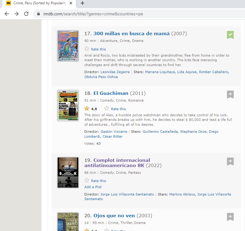Click Add a Plot for Complot internacional
The image size is (245, 231).
pyautogui.click(x=93, y=187)
